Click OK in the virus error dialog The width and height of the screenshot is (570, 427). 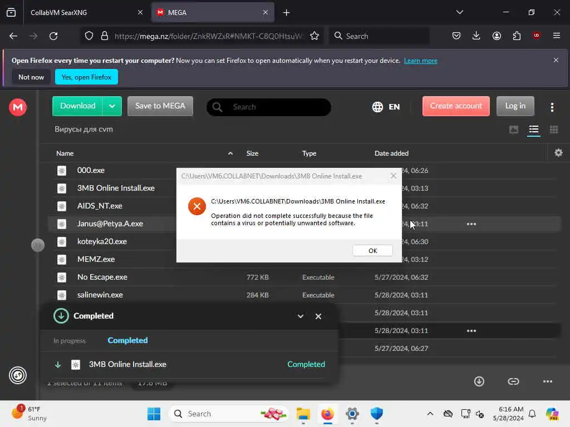[372, 251]
